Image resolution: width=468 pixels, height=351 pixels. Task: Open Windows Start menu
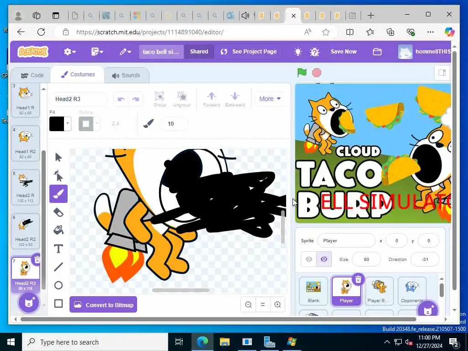(x=11, y=342)
